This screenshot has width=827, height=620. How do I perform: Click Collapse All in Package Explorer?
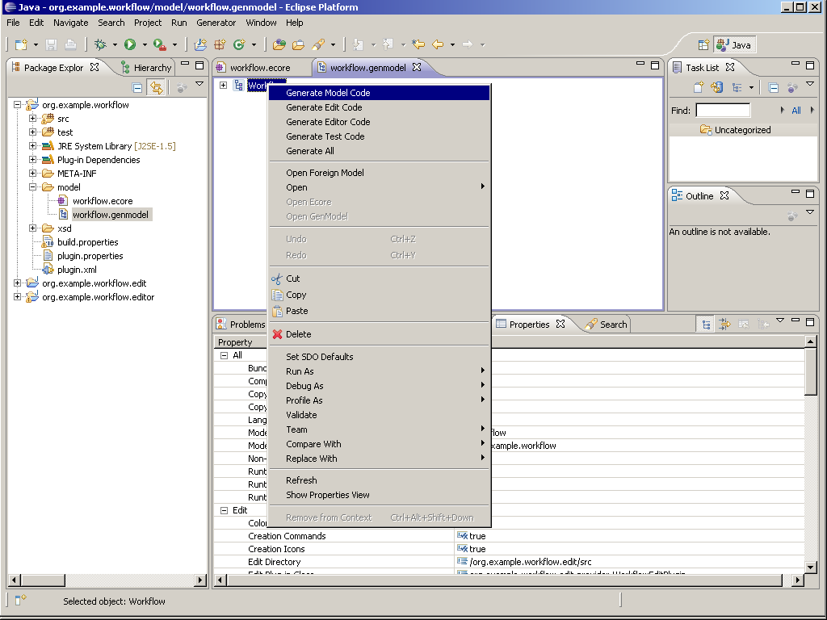[x=137, y=88]
